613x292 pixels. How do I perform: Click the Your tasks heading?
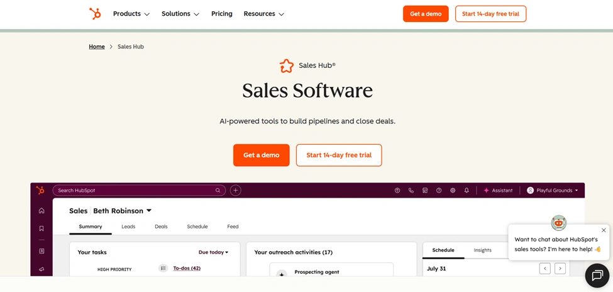pos(92,252)
